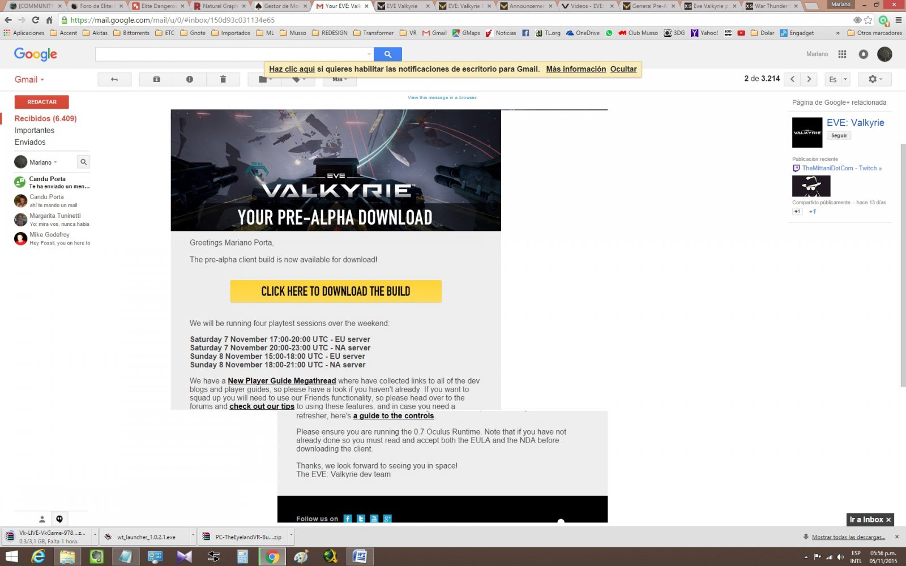Viewport: 906px width, 566px height.
Task: Open chat with Margarita Tuninetti
Action: [52, 220]
